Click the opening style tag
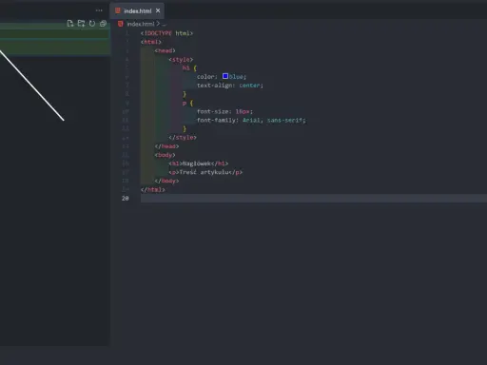The width and height of the screenshot is (487, 365). [x=181, y=60]
